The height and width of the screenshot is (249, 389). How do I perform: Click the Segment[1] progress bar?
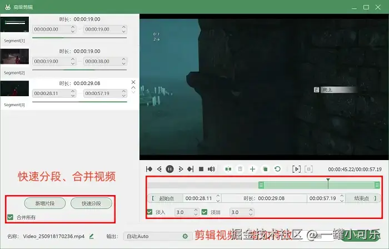coord(79,38)
